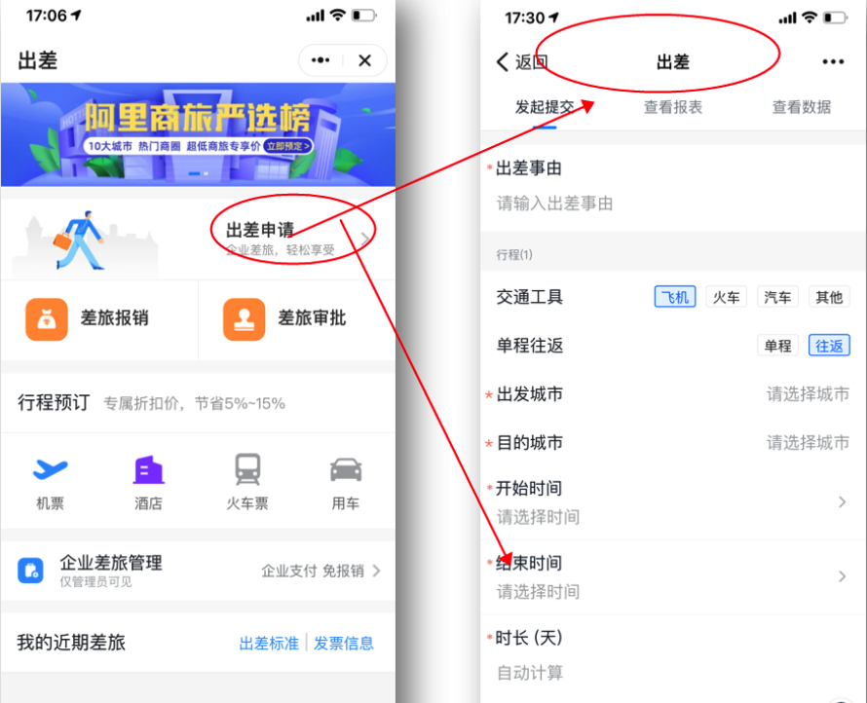This screenshot has height=703, width=867.
Task: Tap the 自动计算 duration field
Action: [x=530, y=673]
